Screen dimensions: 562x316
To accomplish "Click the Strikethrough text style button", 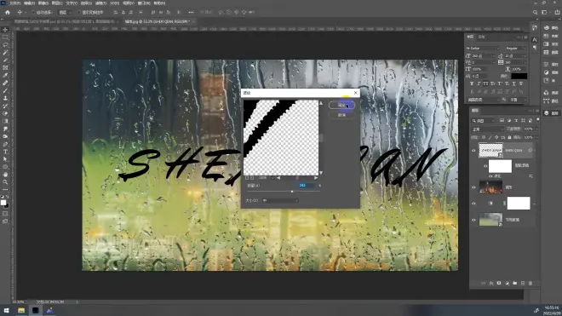I will [521, 83].
